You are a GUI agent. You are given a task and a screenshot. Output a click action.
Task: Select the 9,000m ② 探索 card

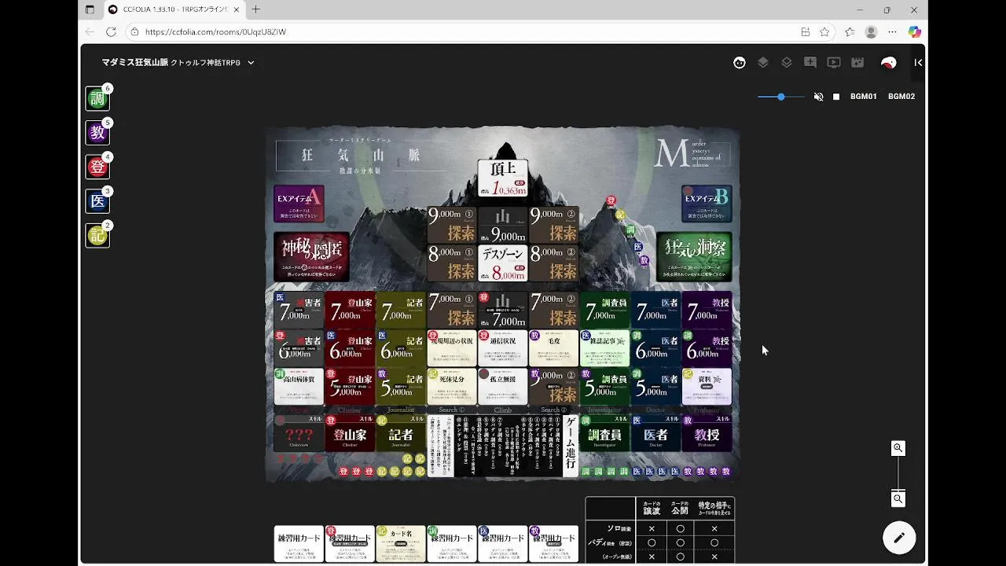[x=554, y=224]
